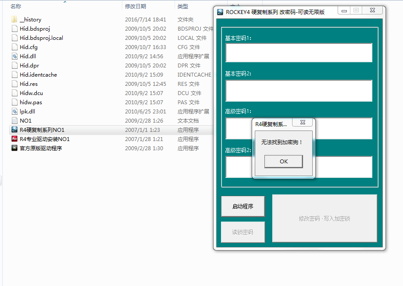This screenshot has height=286, width=403.
Task: Click the file name _history
Action: pos(30,20)
